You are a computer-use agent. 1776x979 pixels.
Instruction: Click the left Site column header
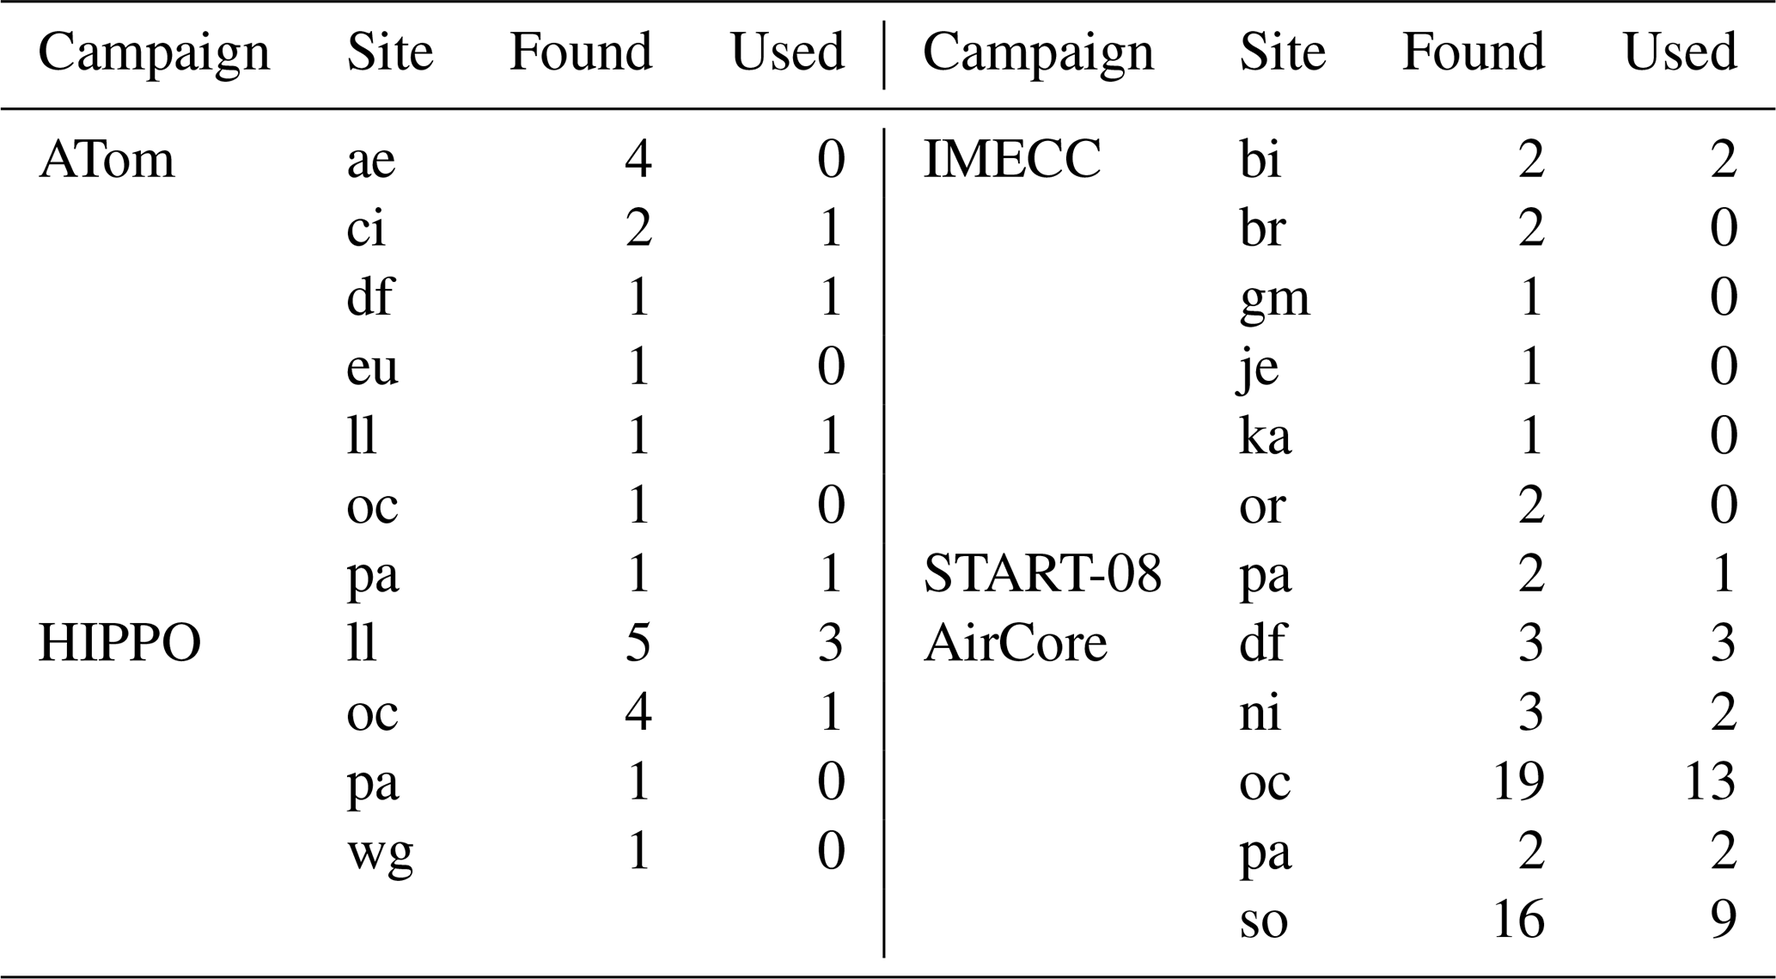coord(389,53)
